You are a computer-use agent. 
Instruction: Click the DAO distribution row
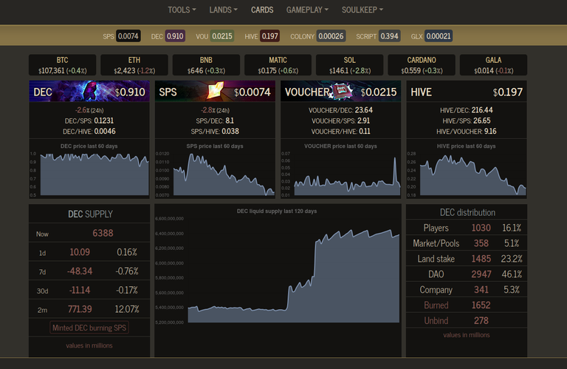[467, 274]
